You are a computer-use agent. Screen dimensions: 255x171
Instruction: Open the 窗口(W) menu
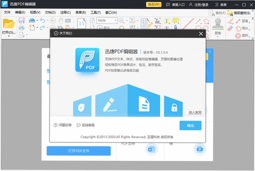(x=111, y=12)
